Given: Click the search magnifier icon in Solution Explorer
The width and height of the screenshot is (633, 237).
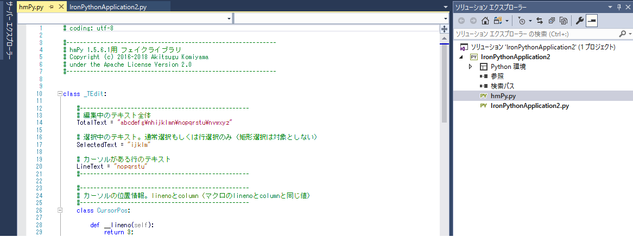Looking at the screenshot, I should pos(622,34).
